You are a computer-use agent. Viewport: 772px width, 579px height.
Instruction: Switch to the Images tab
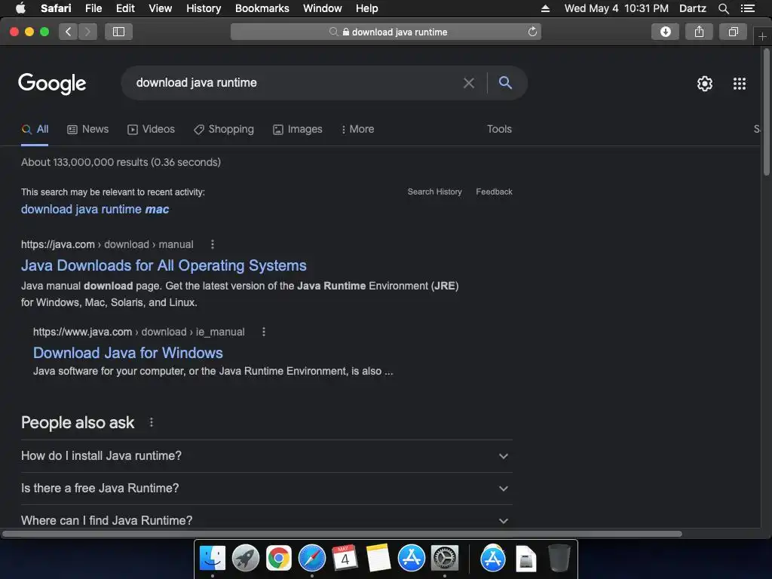(x=297, y=129)
